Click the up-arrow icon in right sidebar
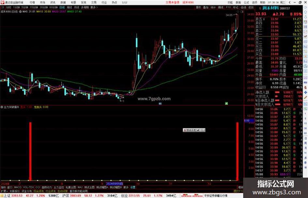The width and height of the screenshot is (308, 198). [306, 12]
